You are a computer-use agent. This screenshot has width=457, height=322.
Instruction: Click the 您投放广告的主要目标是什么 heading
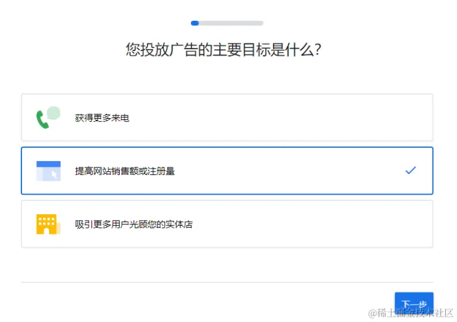223,50
